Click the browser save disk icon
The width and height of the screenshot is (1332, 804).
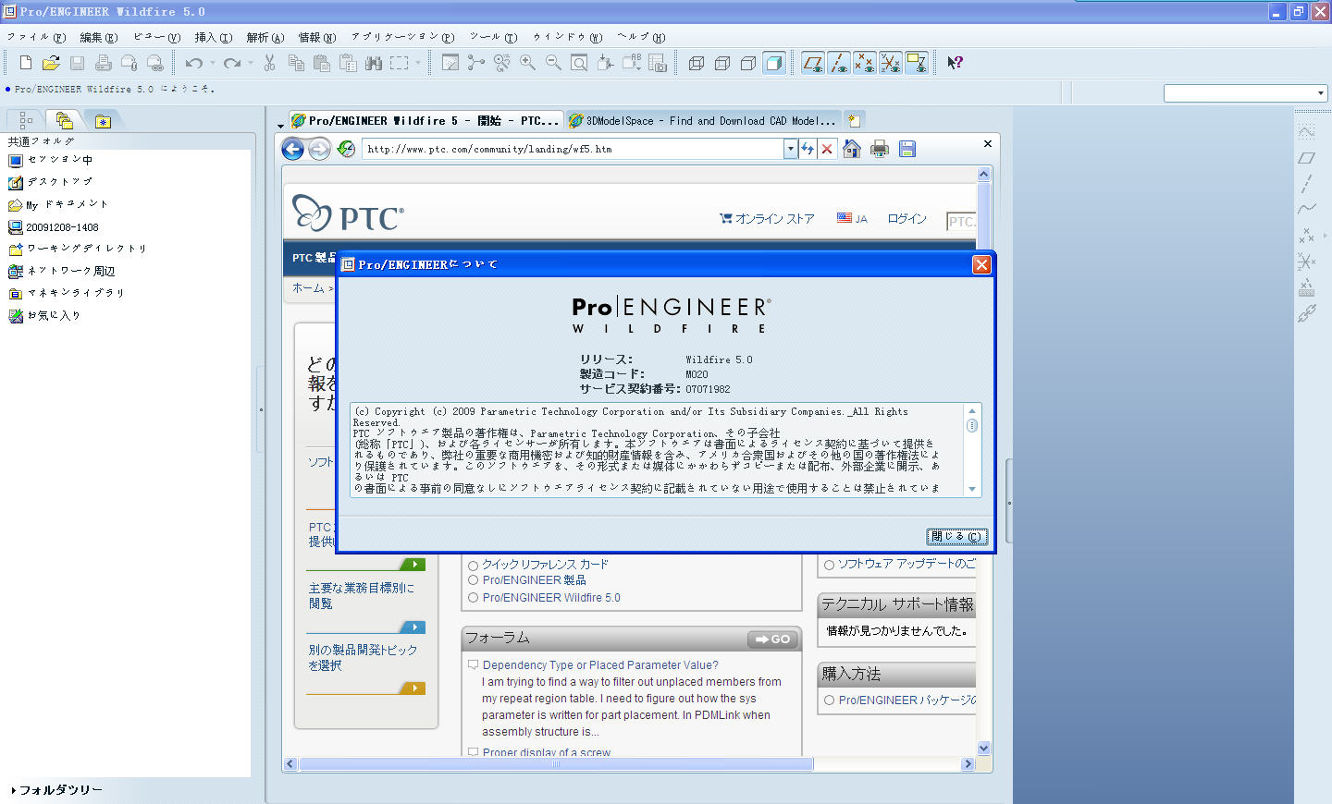coord(907,149)
